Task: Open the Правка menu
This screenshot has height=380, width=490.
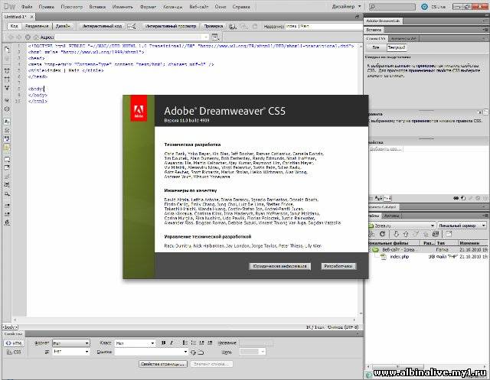Action: (47, 7)
